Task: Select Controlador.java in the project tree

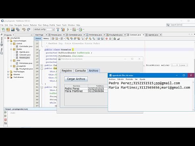Action: 26,46
